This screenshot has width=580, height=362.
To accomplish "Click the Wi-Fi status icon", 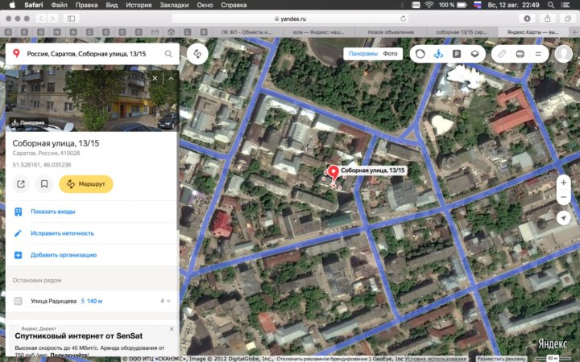I will click(429, 5).
